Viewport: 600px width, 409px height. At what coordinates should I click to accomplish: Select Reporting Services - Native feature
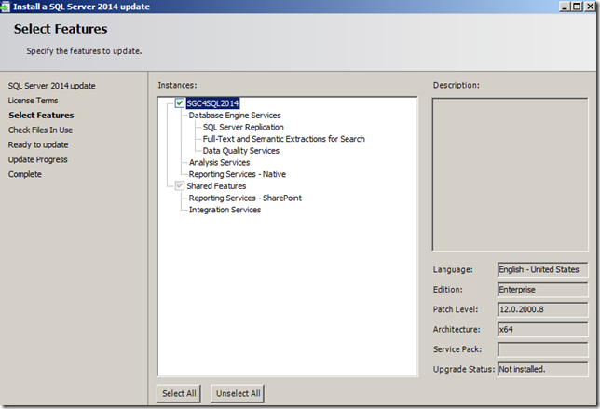tap(238, 174)
